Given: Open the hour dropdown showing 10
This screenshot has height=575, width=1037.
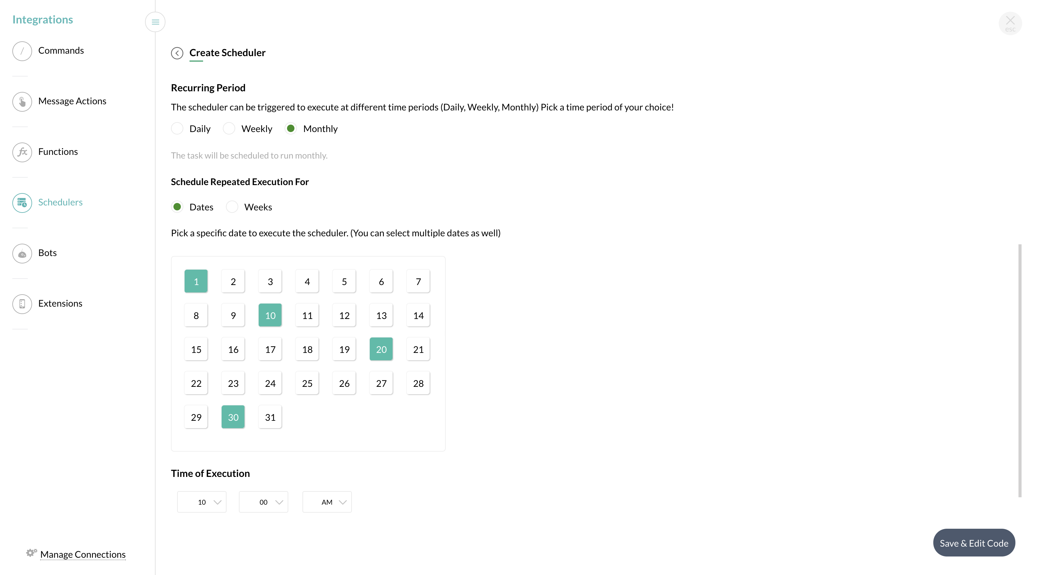Looking at the screenshot, I should tap(202, 502).
